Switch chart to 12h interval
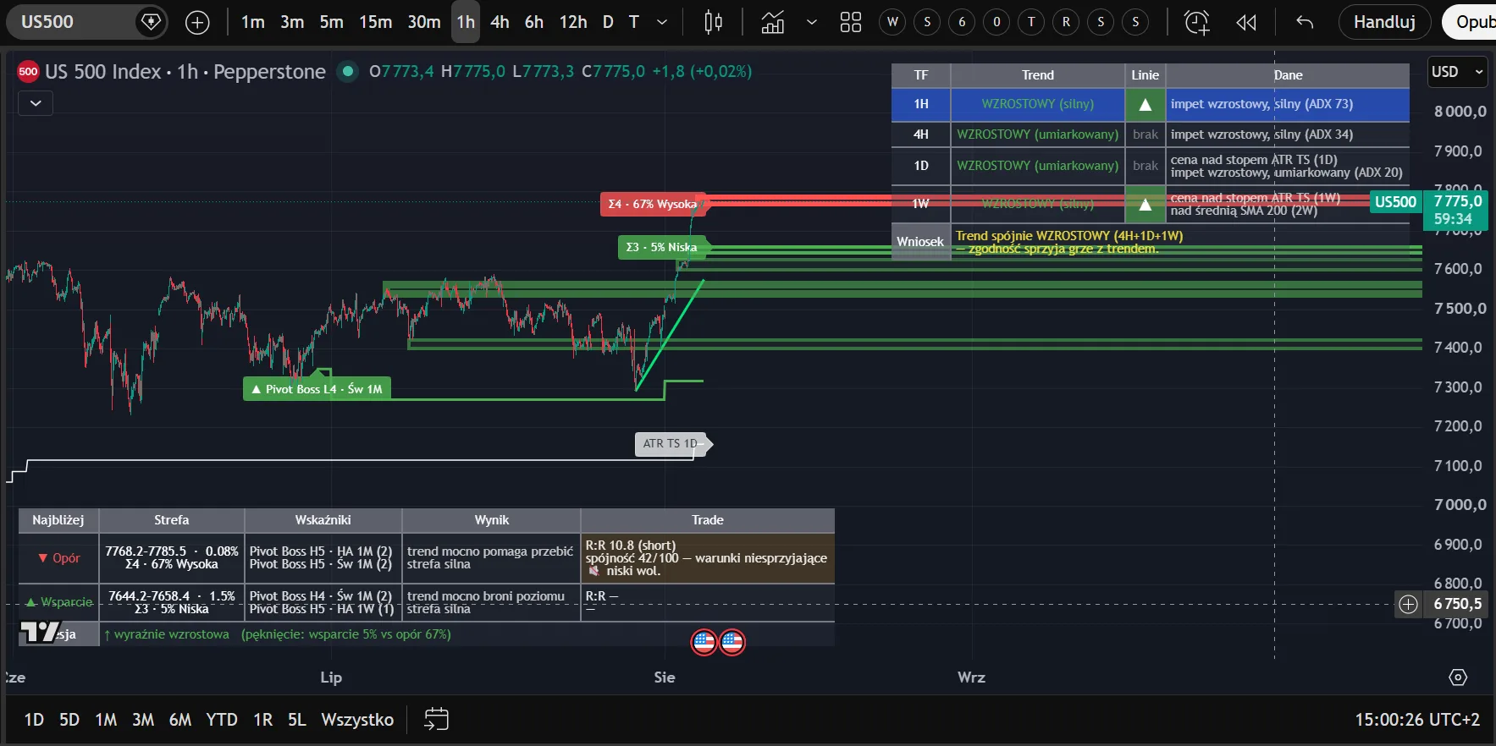1496x746 pixels. (x=573, y=22)
